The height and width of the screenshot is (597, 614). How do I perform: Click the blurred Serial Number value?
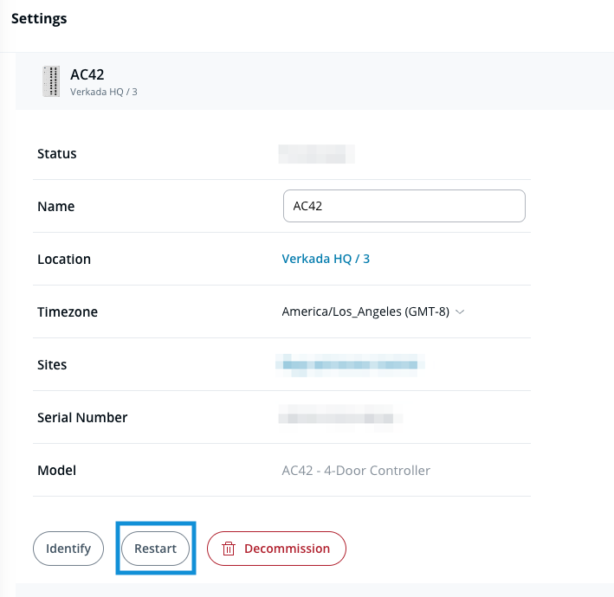coord(341,418)
